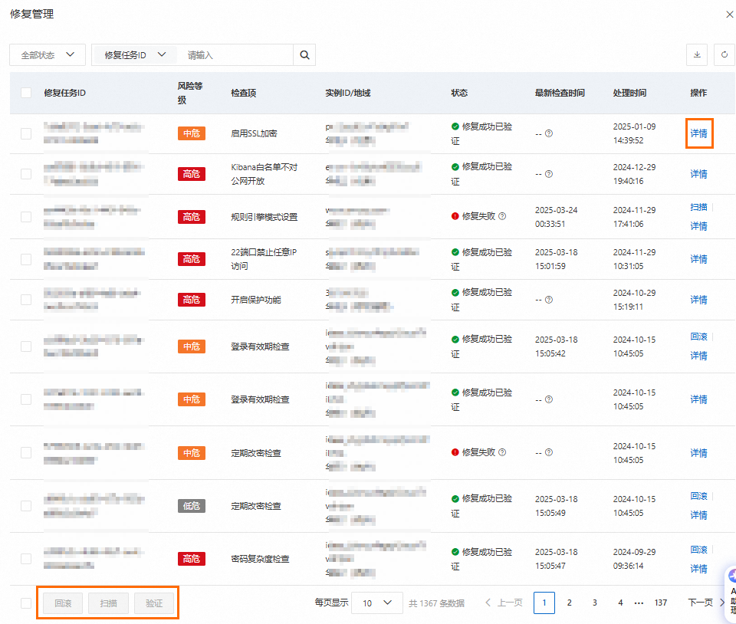
Task: Open 详情 for 启用SSL加密 row
Action: click(x=698, y=133)
